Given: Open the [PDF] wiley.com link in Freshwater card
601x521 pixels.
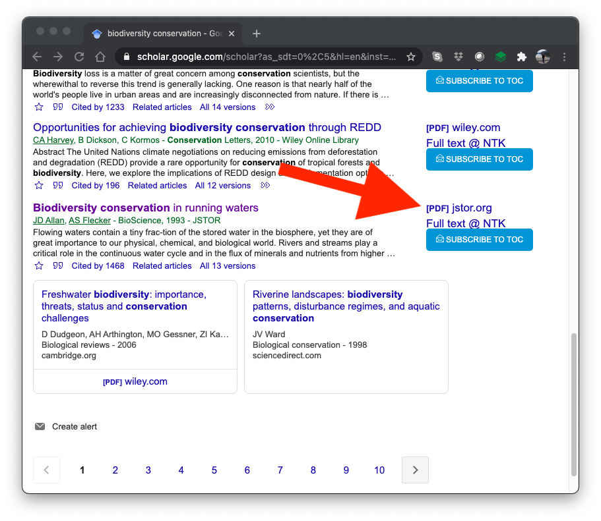Looking at the screenshot, I should (135, 381).
